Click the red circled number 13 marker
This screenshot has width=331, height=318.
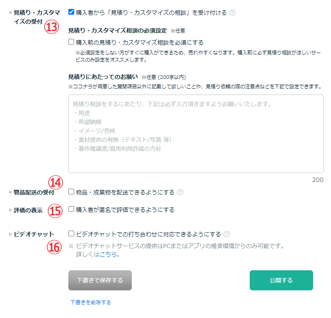[x=52, y=27]
